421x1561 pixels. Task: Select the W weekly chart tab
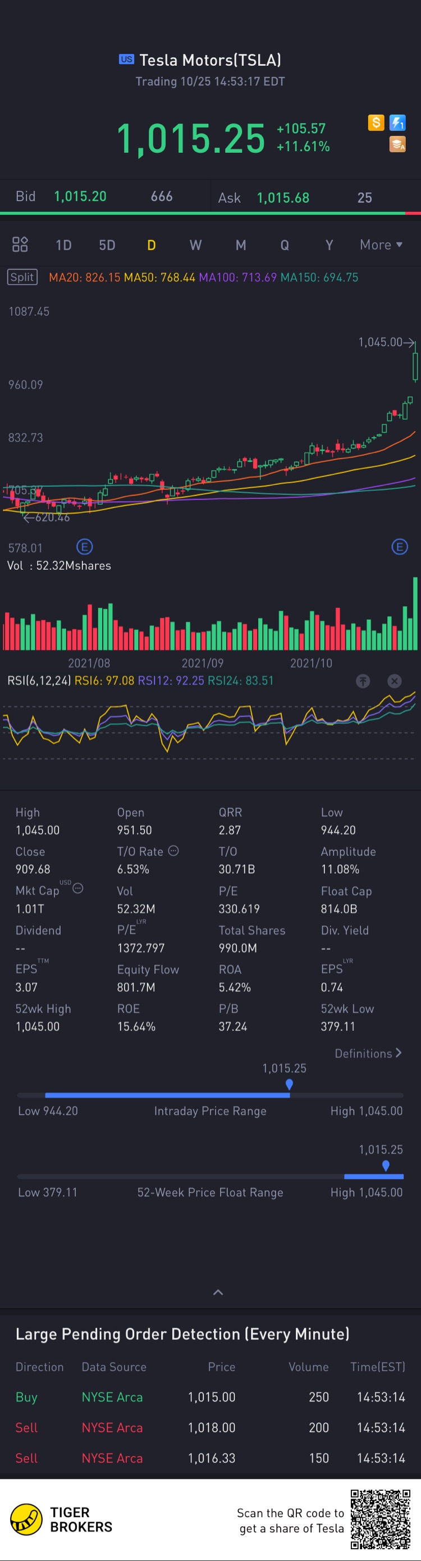(x=195, y=245)
